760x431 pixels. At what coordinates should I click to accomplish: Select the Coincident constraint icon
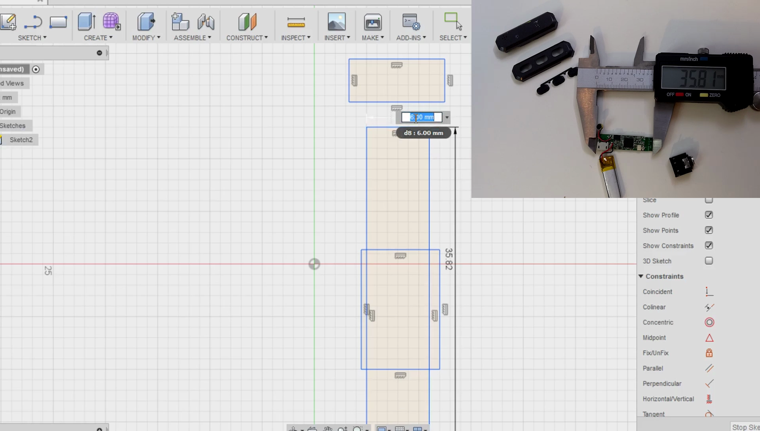[709, 291]
